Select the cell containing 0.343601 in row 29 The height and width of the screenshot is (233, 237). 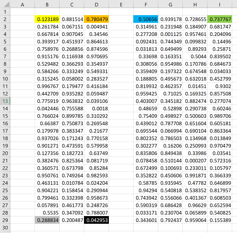[x=146, y=220]
